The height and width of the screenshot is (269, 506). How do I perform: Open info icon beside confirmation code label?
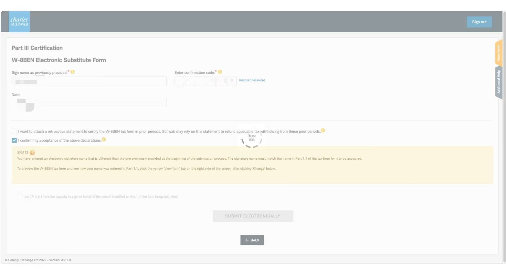tap(220, 72)
